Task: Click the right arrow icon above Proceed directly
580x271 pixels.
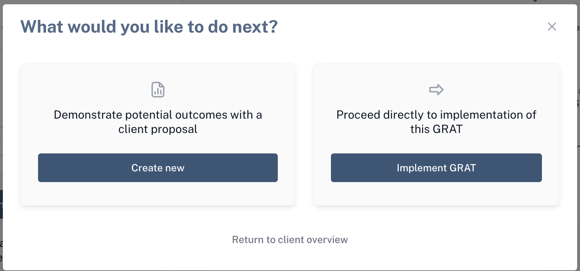Action: (x=436, y=90)
